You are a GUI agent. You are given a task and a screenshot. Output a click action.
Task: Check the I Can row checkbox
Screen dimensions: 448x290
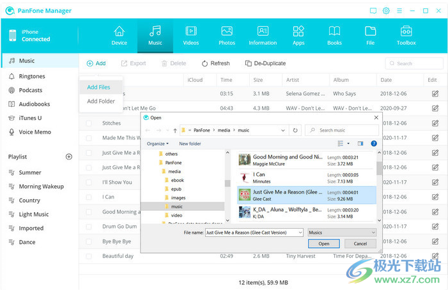(89, 197)
